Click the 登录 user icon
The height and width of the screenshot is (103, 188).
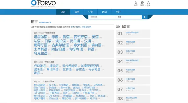(x=148, y=4)
